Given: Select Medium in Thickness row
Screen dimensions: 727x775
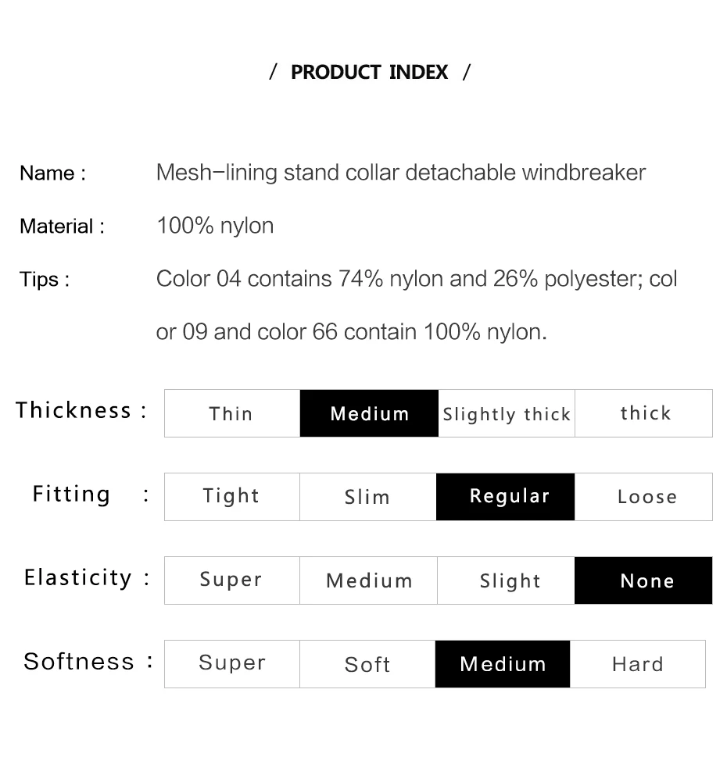Looking at the screenshot, I should 369,413.
